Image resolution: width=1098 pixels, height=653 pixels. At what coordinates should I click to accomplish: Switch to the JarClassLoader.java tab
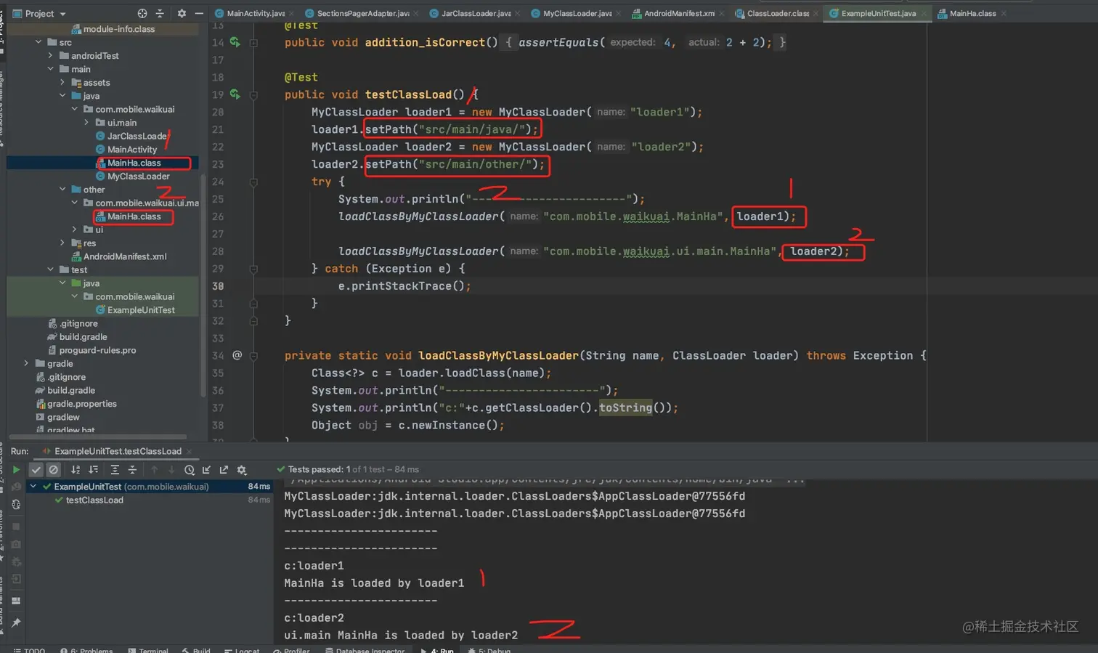tap(475, 13)
